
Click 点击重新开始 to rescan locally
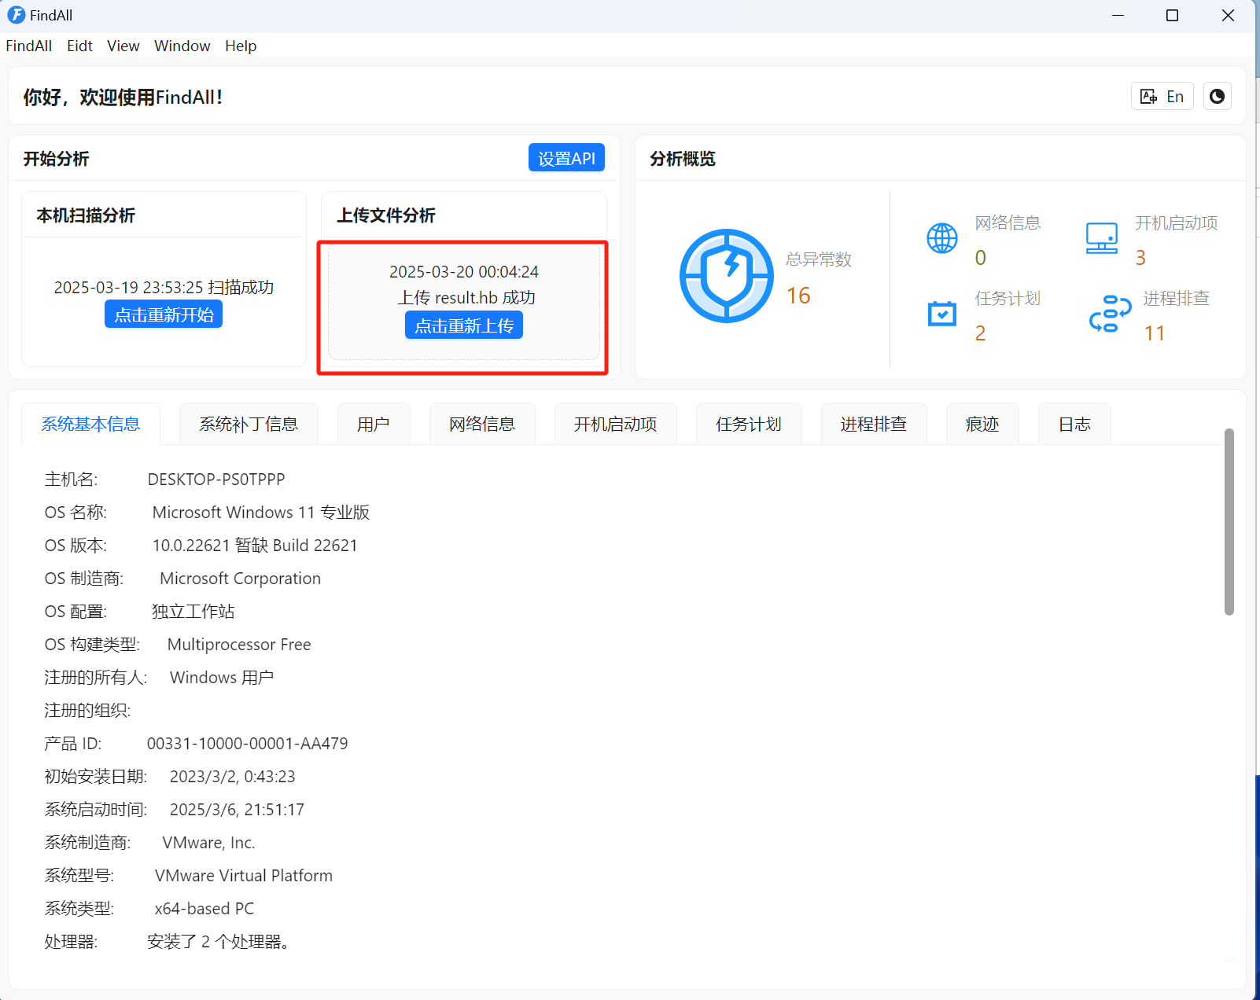coord(164,315)
